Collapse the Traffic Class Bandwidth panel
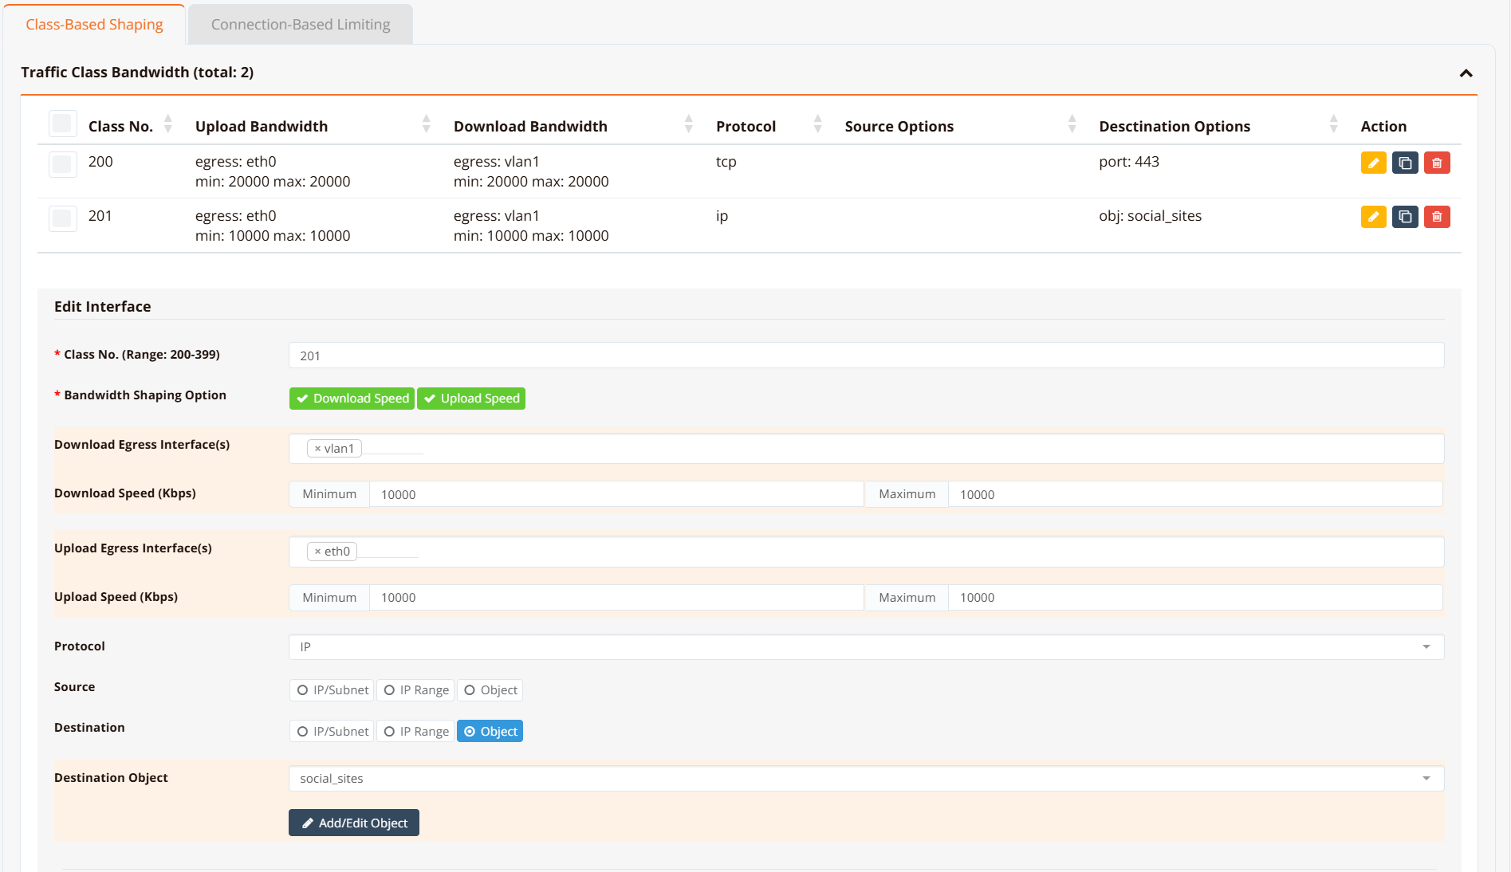 (1466, 73)
